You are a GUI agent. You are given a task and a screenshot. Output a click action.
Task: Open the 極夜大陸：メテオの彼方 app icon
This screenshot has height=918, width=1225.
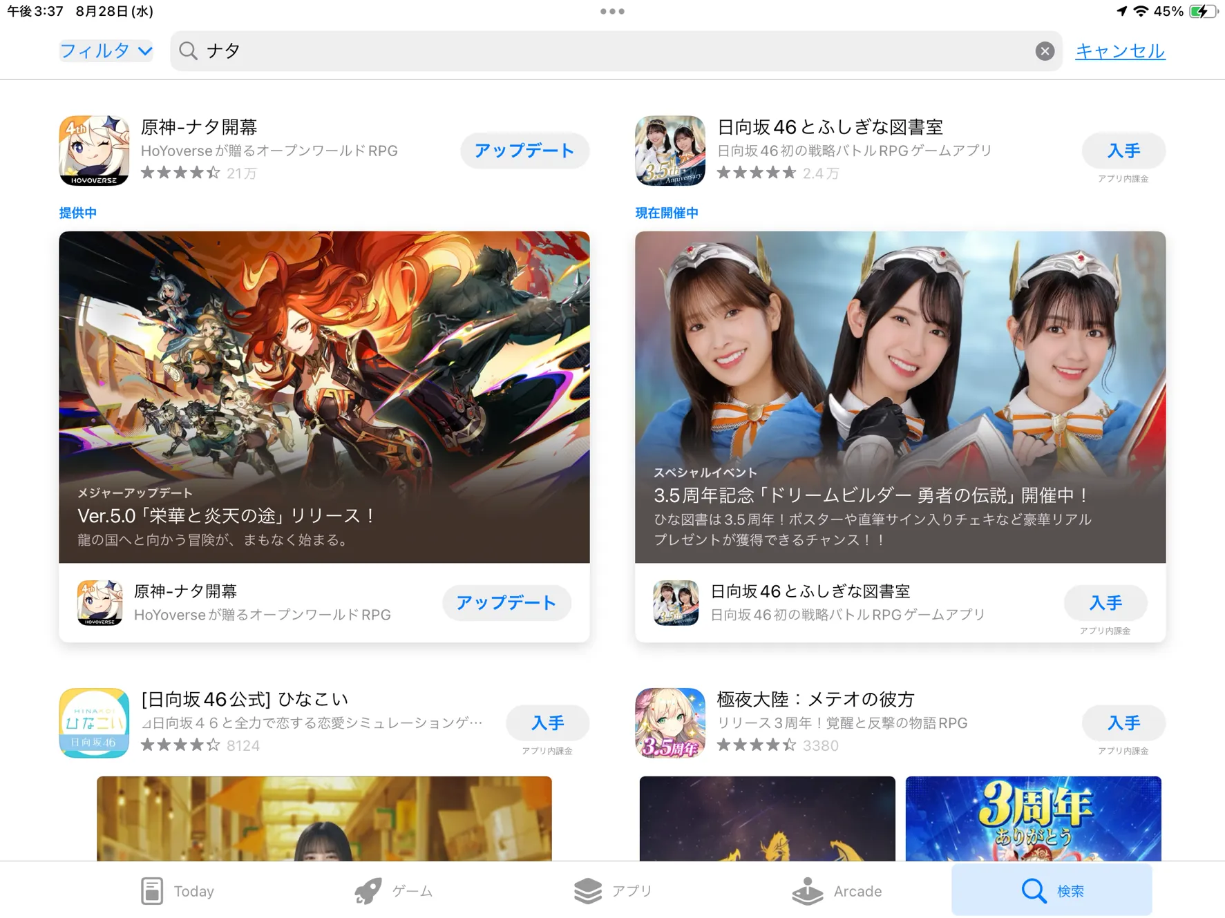pos(670,723)
